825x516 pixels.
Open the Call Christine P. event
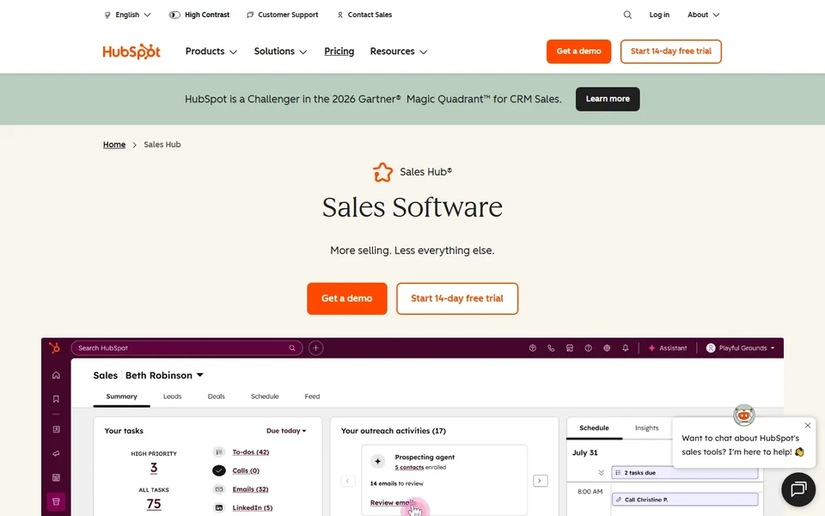pos(685,500)
